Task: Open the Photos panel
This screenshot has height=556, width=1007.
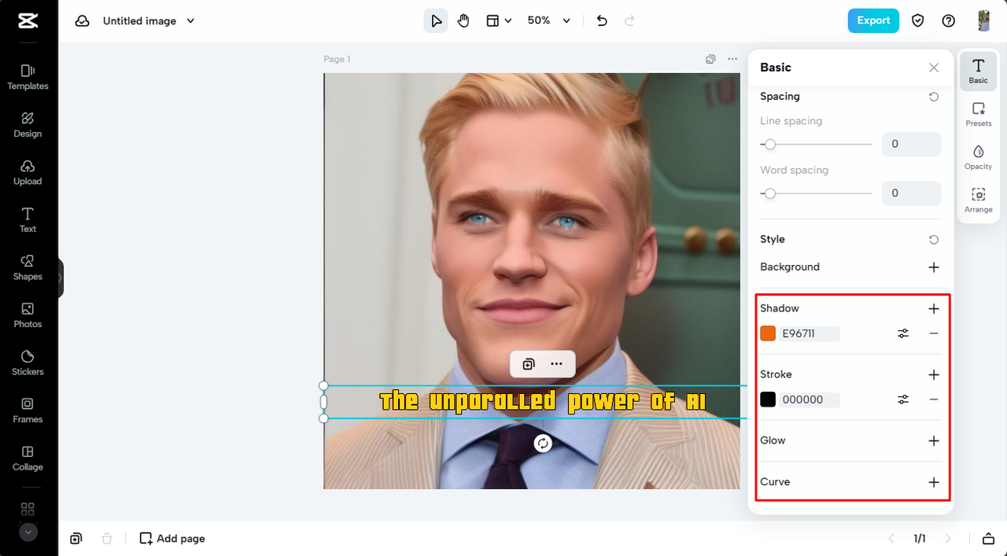Action: 28,315
